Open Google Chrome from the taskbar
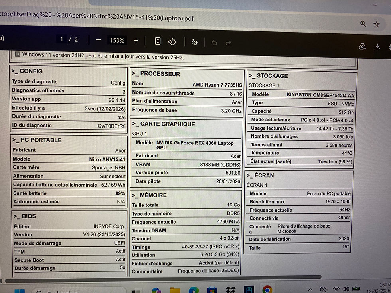The width and height of the screenshot is (391, 293). tap(267, 289)
